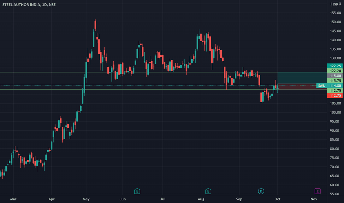The height and width of the screenshot is (203, 344).
Task: Select the 122.20 green price label
Action: click(x=335, y=70)
